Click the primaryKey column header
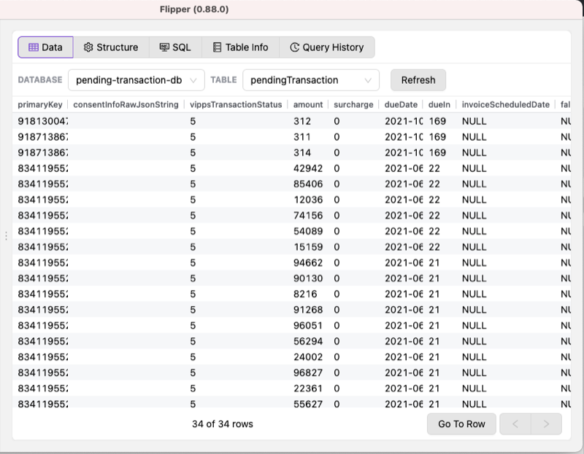Viewport: 584px width, 454px height. [x=39, y=104]
